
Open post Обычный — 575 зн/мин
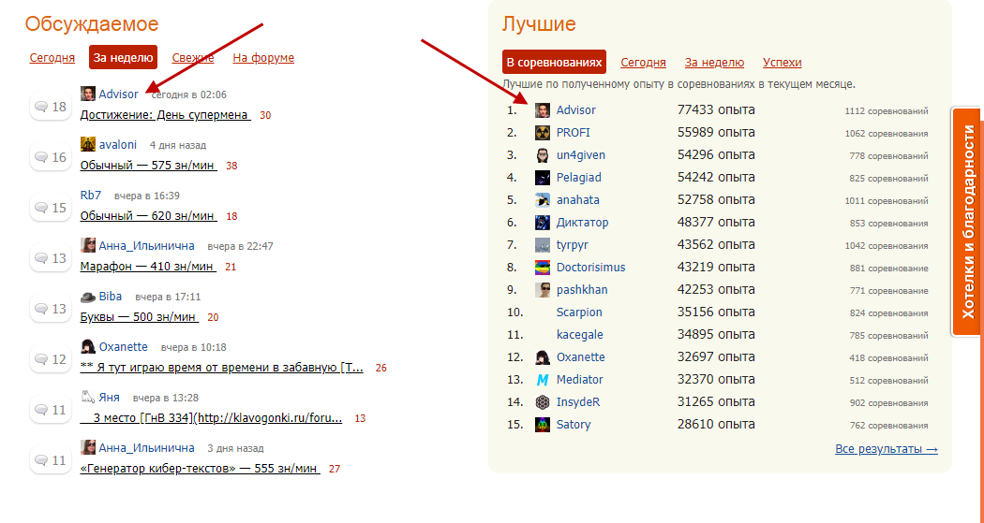(x=149, y=166)
